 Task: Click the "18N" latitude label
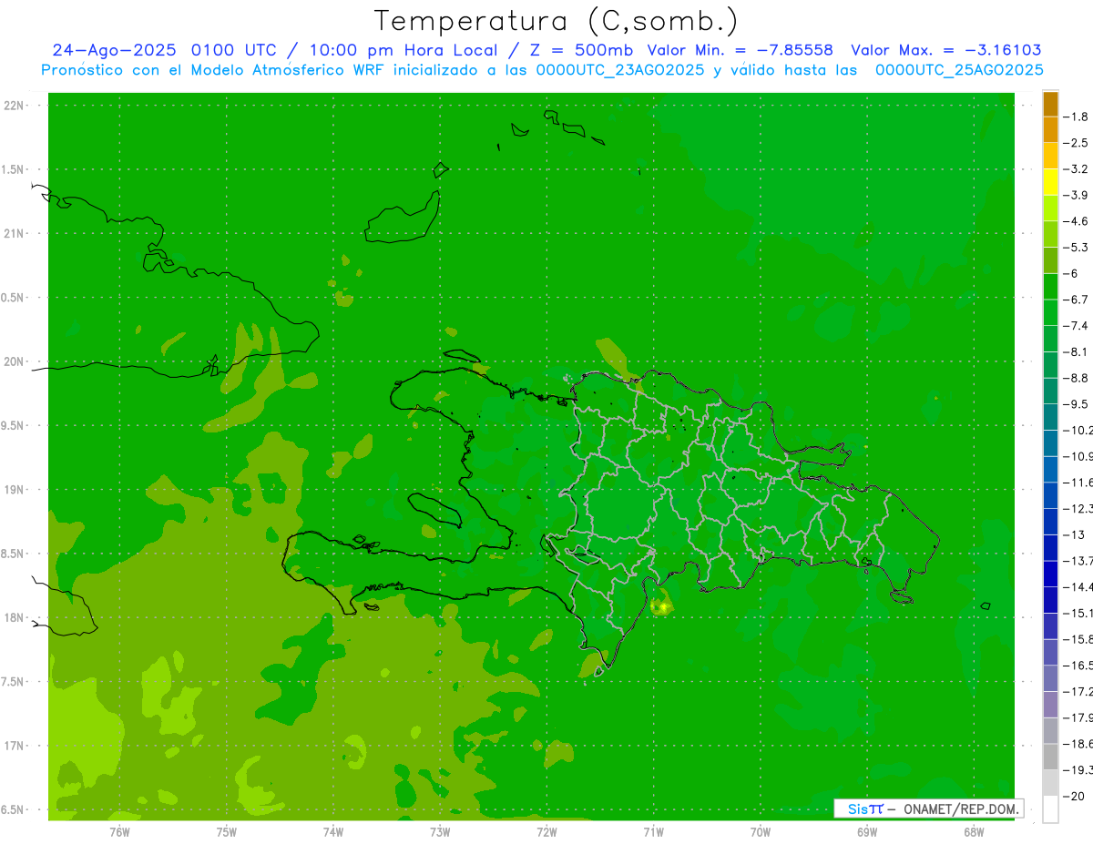(15, 618)
